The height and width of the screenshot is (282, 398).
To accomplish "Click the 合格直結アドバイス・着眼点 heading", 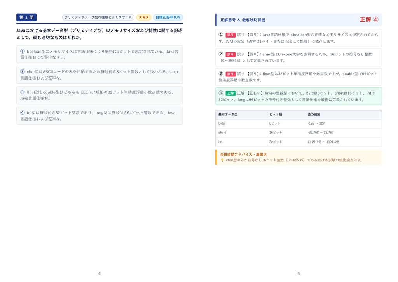I will tap(243, 154).
